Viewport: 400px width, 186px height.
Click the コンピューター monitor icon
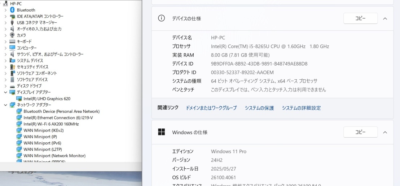coord(12,48)
